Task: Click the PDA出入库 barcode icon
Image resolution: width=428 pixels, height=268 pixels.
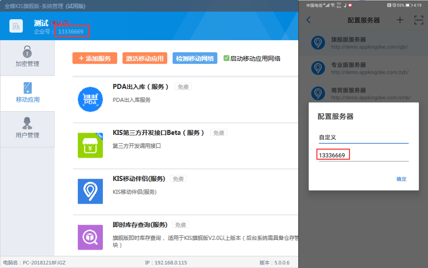Action: pos(90,99)
